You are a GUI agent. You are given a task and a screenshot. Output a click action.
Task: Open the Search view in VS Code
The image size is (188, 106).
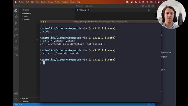(16, 17)
